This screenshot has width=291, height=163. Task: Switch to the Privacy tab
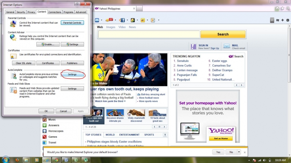click(x=31, y=12)
